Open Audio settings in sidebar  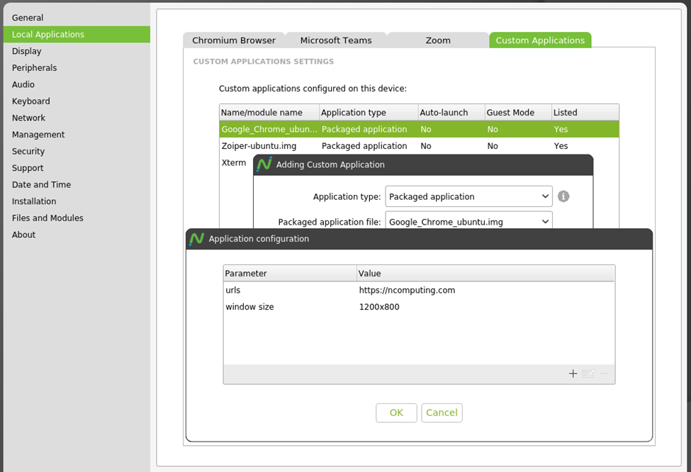(77, 84)
